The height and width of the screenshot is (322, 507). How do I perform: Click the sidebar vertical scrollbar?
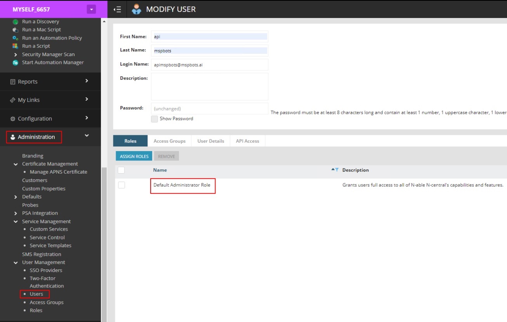point(103,244)
